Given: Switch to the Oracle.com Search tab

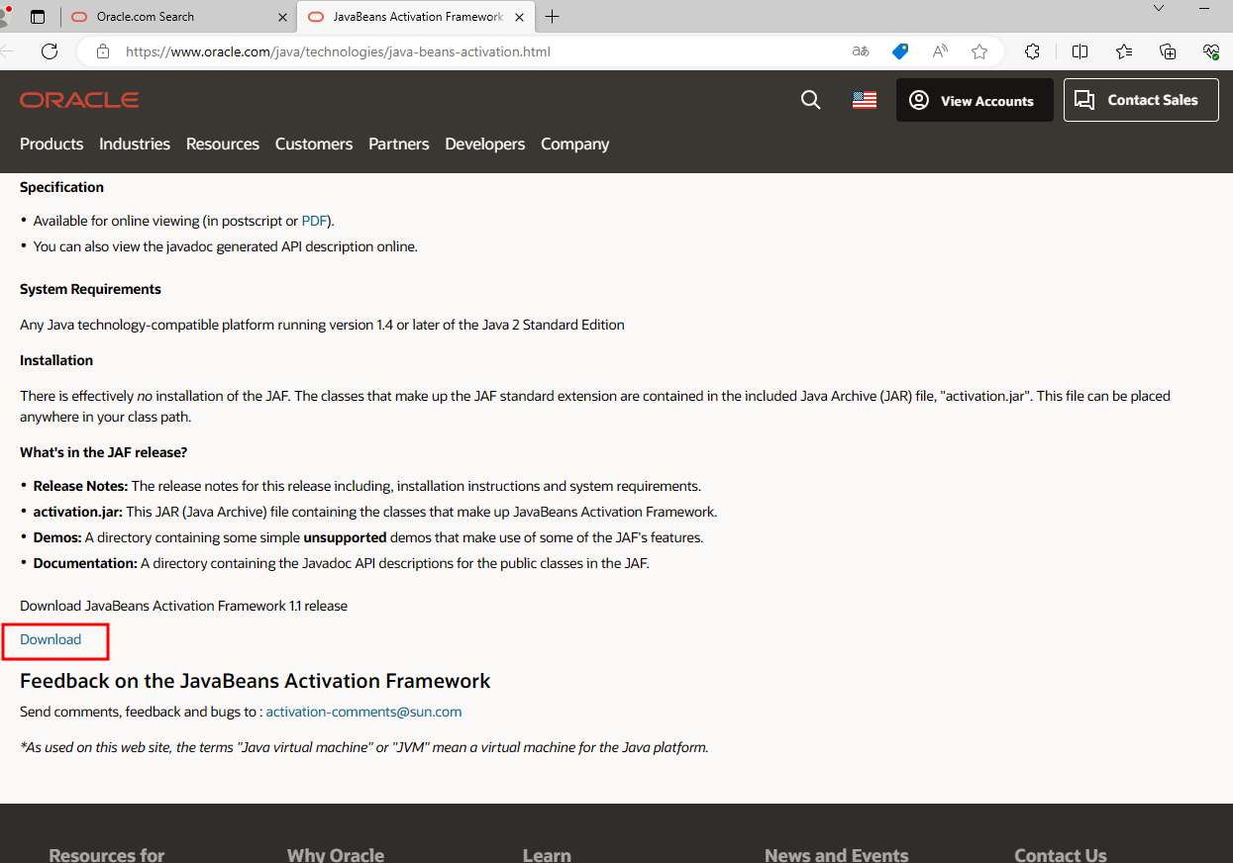Looking at the screenshot, I should pos(178,17).
